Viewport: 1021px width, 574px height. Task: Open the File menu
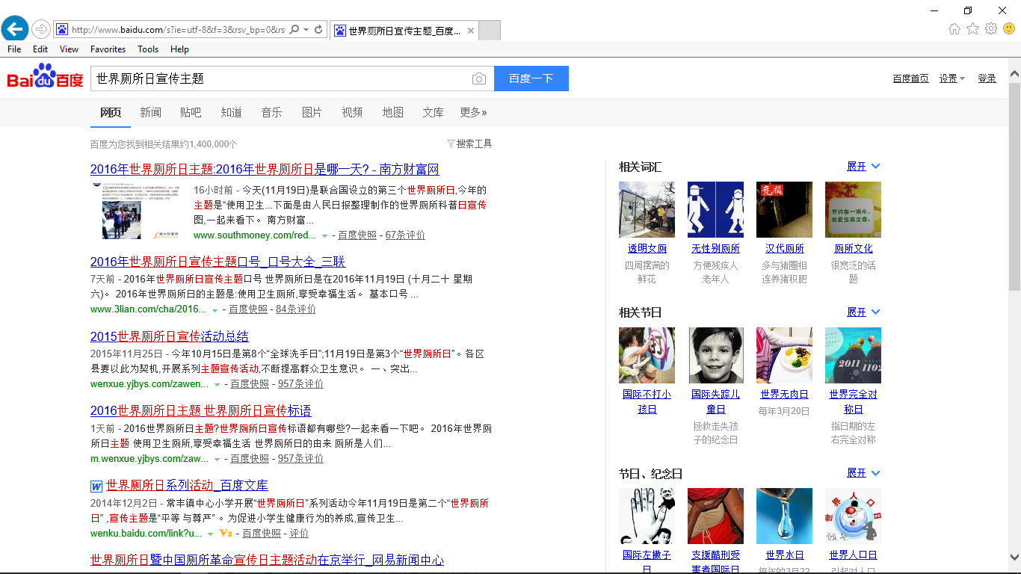[x=14, y=49]
